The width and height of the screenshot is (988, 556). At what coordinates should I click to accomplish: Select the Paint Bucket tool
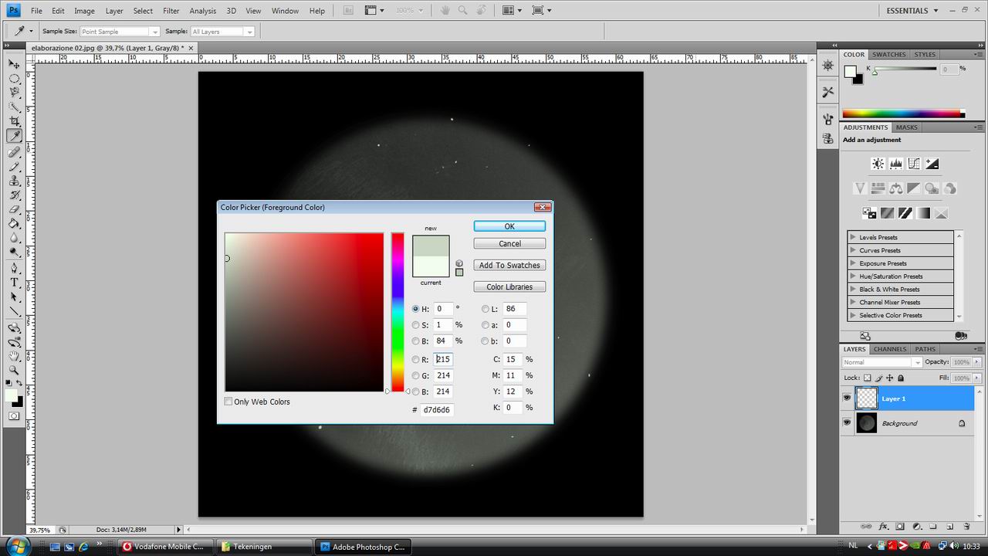click(x=14, y=223)
